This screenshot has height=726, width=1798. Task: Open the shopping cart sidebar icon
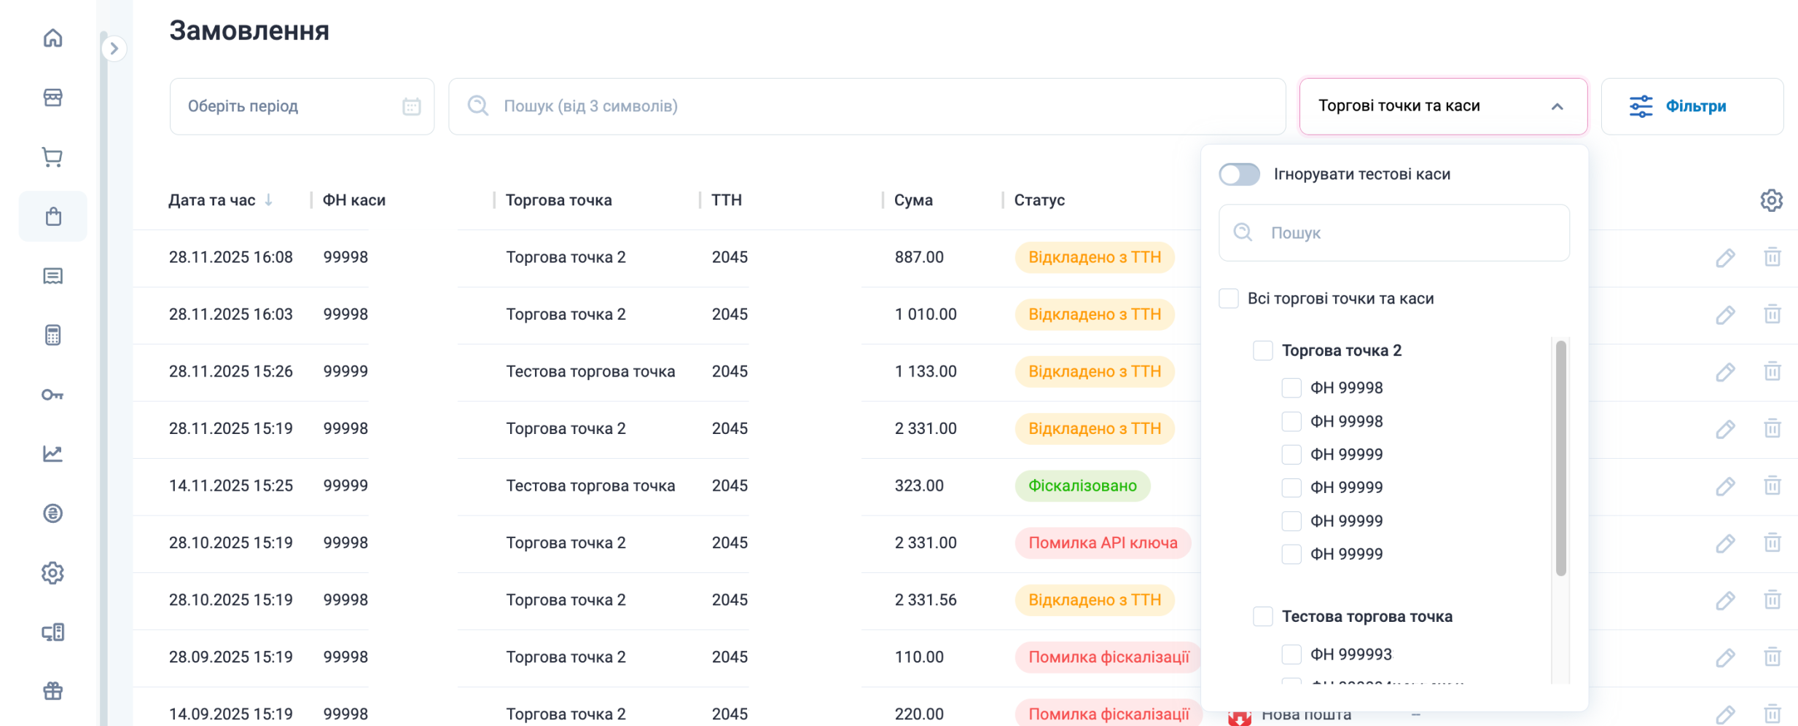click(52, 157)
